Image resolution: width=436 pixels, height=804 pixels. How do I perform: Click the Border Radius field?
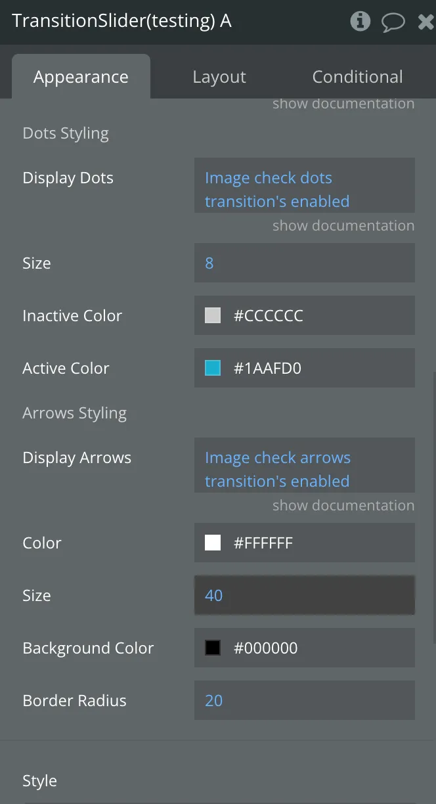304,700
